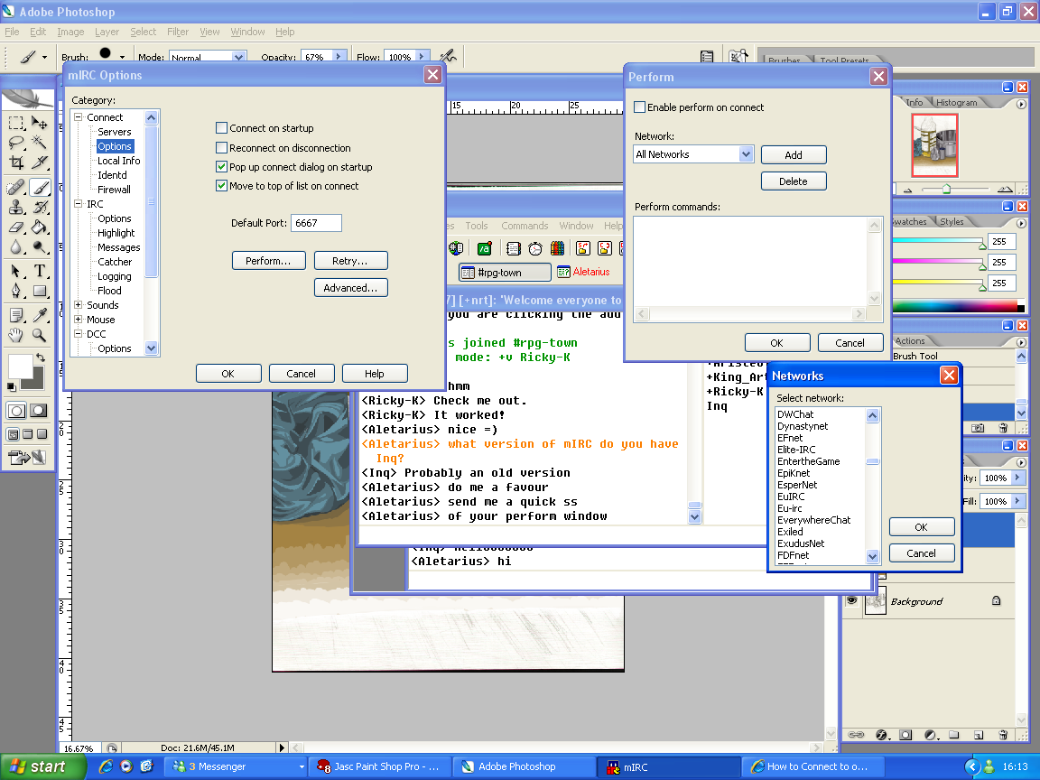
Task: Expand the Sounds category tree node
Action: [x=79, y=305]
